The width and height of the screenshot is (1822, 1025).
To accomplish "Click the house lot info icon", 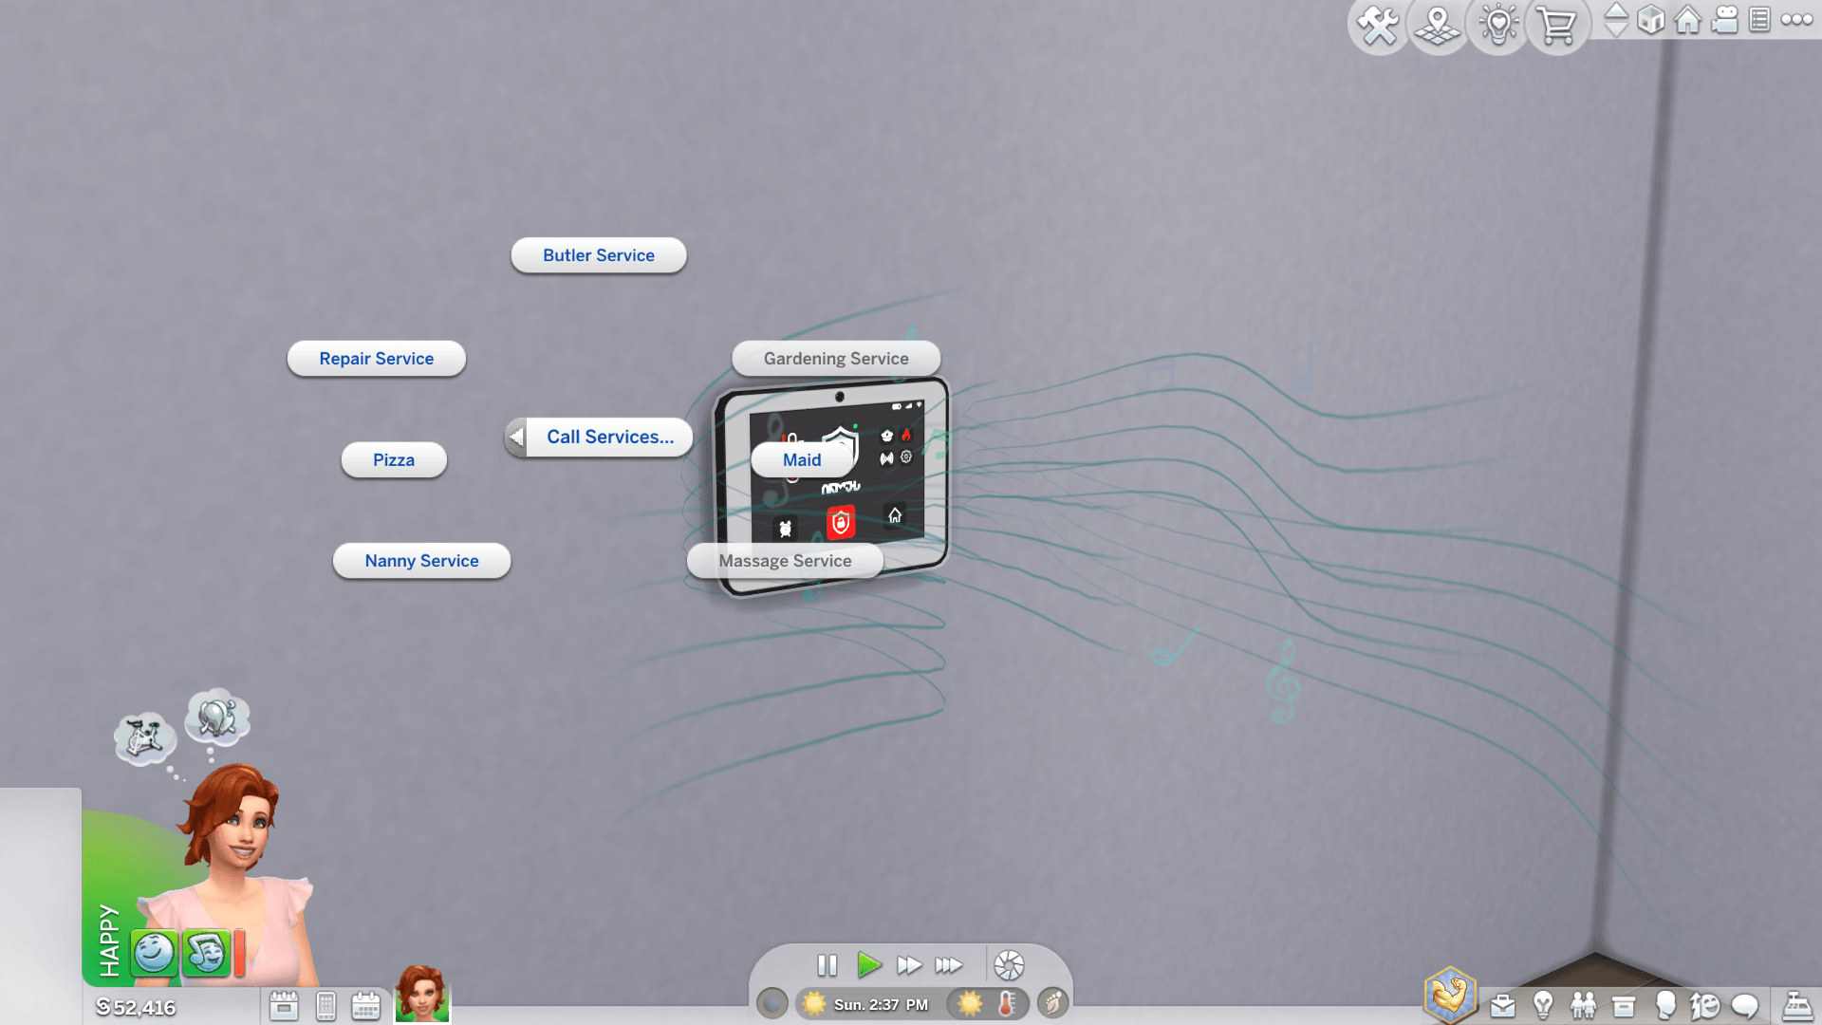I will (1687, 20).
